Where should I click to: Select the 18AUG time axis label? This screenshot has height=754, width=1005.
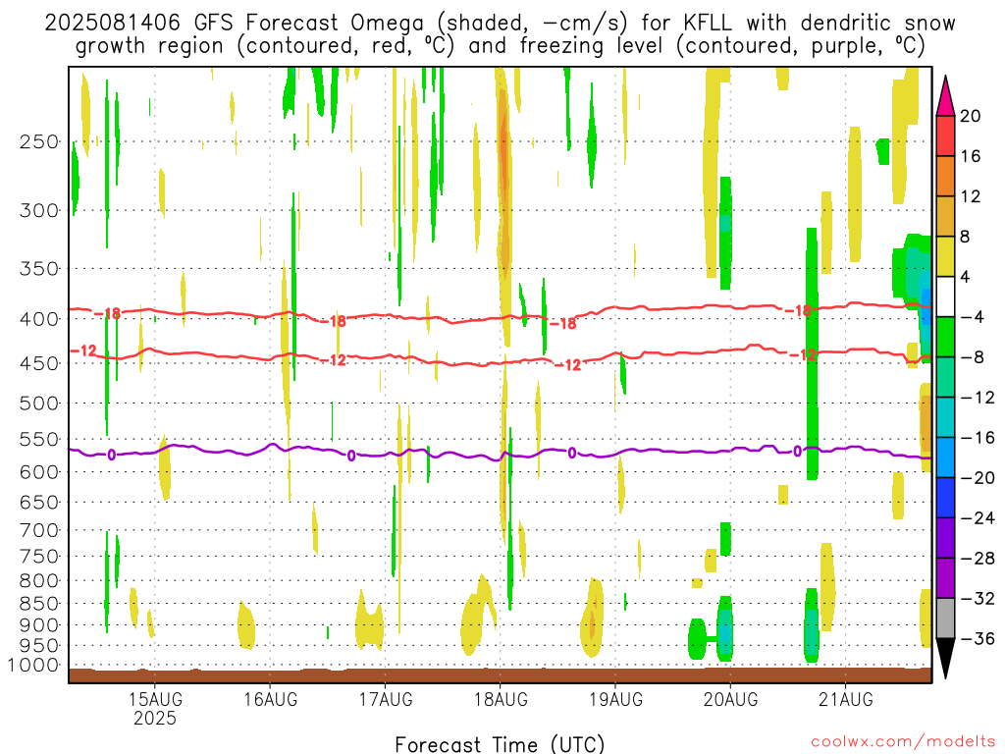point(501,699)
